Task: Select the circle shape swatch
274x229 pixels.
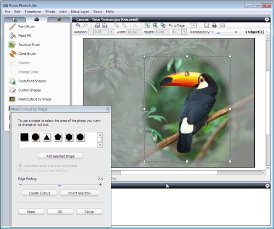Action: tap(36, 137)
